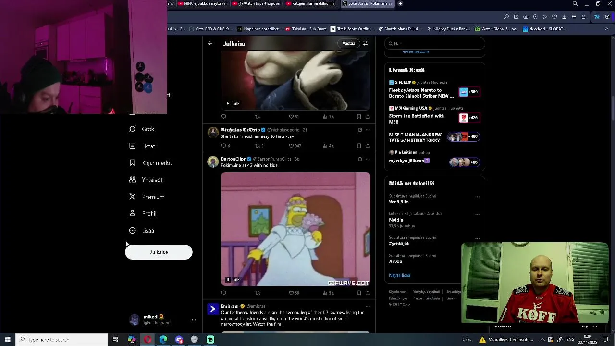This screenshot has width=615, height=346.
Task: Open Nicholas DeOrio profile name
Action: [x=240, y=130]
